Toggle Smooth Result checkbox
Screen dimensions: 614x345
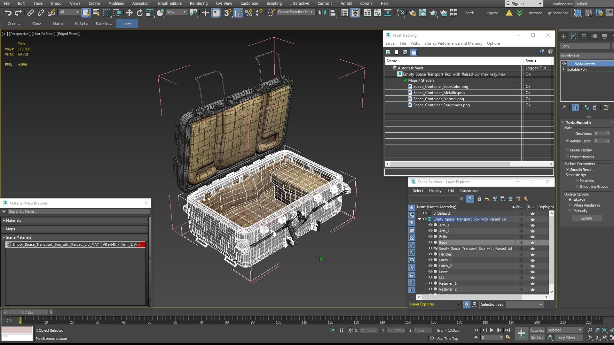tap(568, 170)
